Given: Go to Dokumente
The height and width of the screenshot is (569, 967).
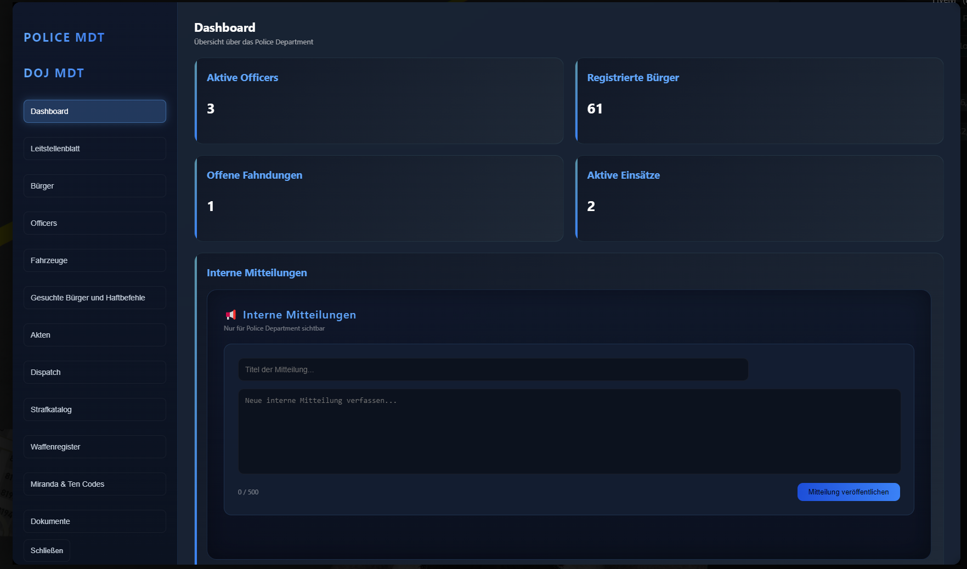Looking at the screenshot, I should [x=94, y=521].
